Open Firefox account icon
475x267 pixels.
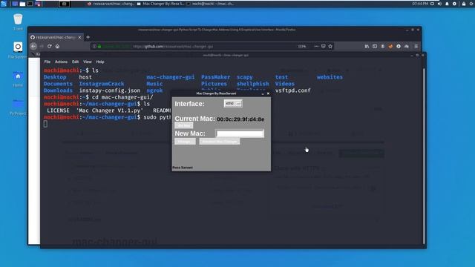tap(383, 46)
